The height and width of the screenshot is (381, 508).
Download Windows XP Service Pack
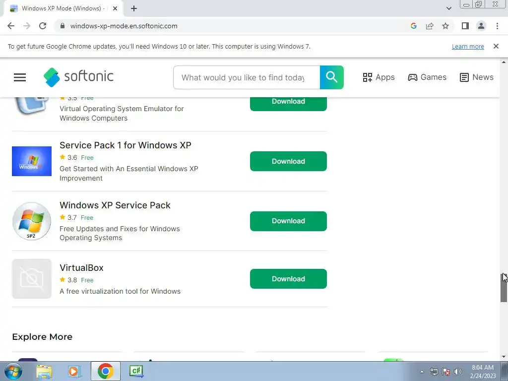tap(288, 221)
